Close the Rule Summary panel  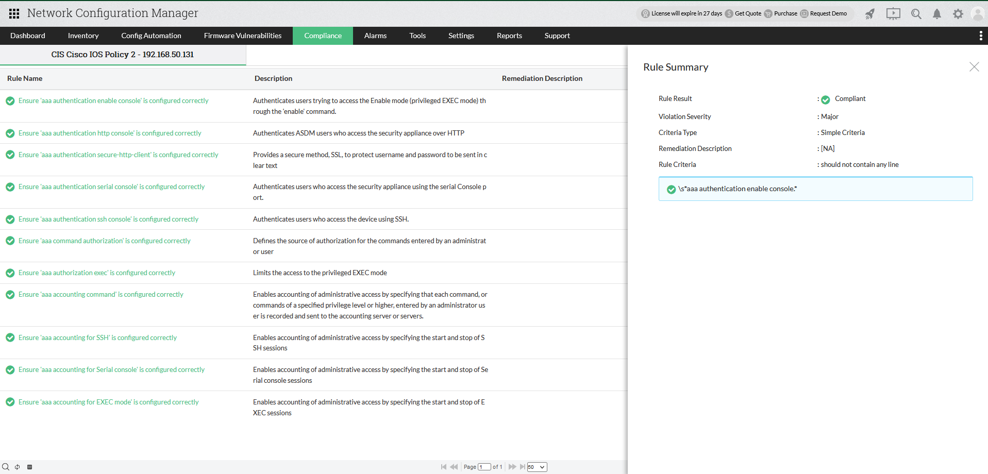974,67
